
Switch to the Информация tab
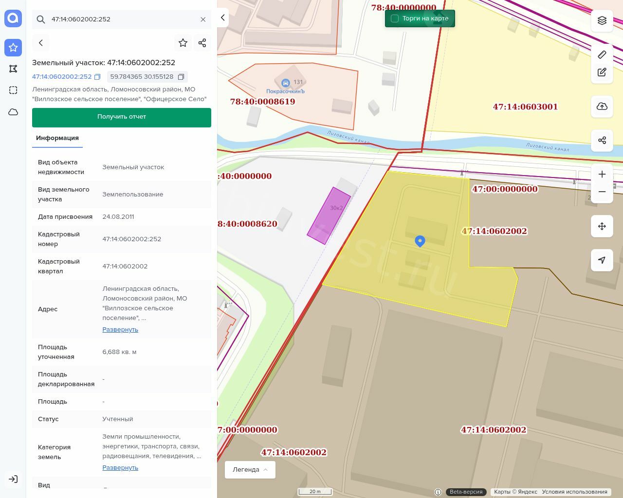pos(57,138)
